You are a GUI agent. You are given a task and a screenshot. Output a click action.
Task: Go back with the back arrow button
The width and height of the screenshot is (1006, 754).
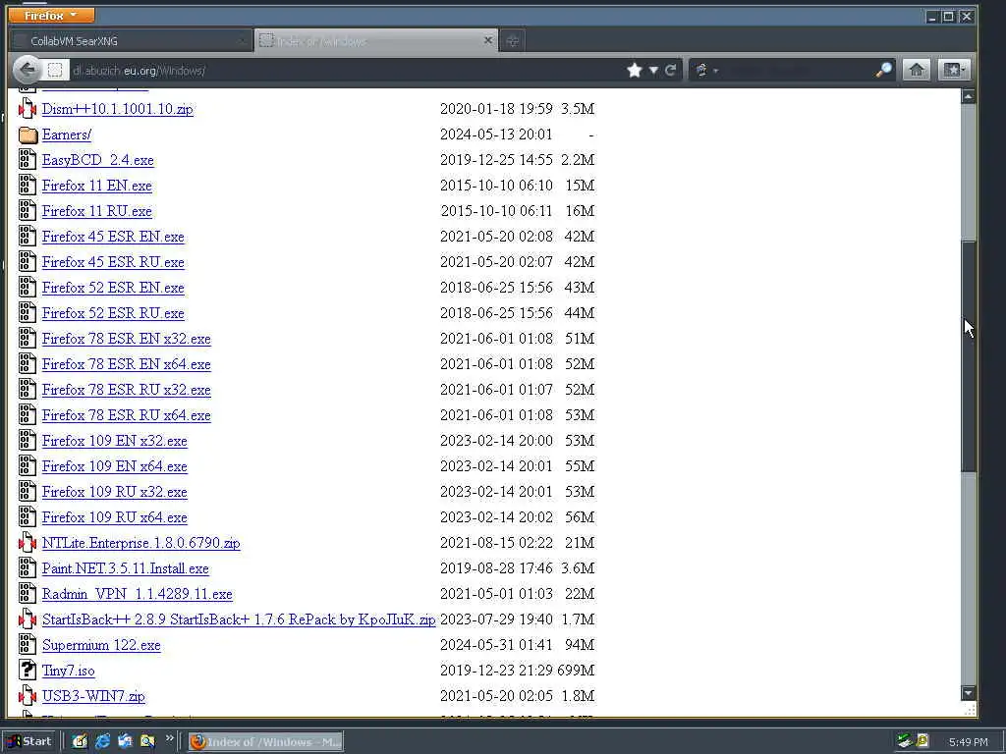[27, 70]
